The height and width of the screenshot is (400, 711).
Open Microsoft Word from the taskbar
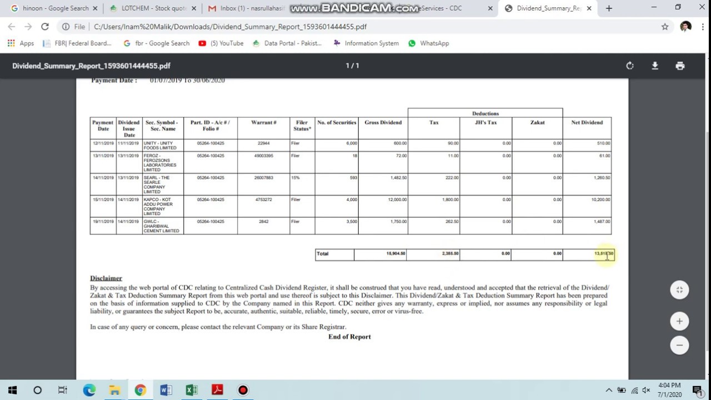coord(166,390)
